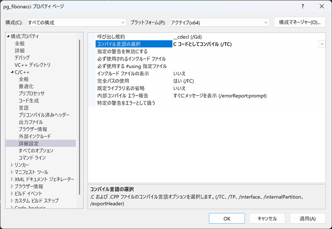Screen dimensions: 332x229
Task: Collapse the C/C++ tree node
Action: (12, 72)
